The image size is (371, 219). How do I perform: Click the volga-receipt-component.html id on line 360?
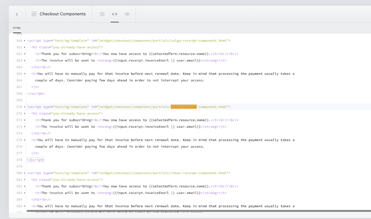pyautogui.click(x=199, y=41)
